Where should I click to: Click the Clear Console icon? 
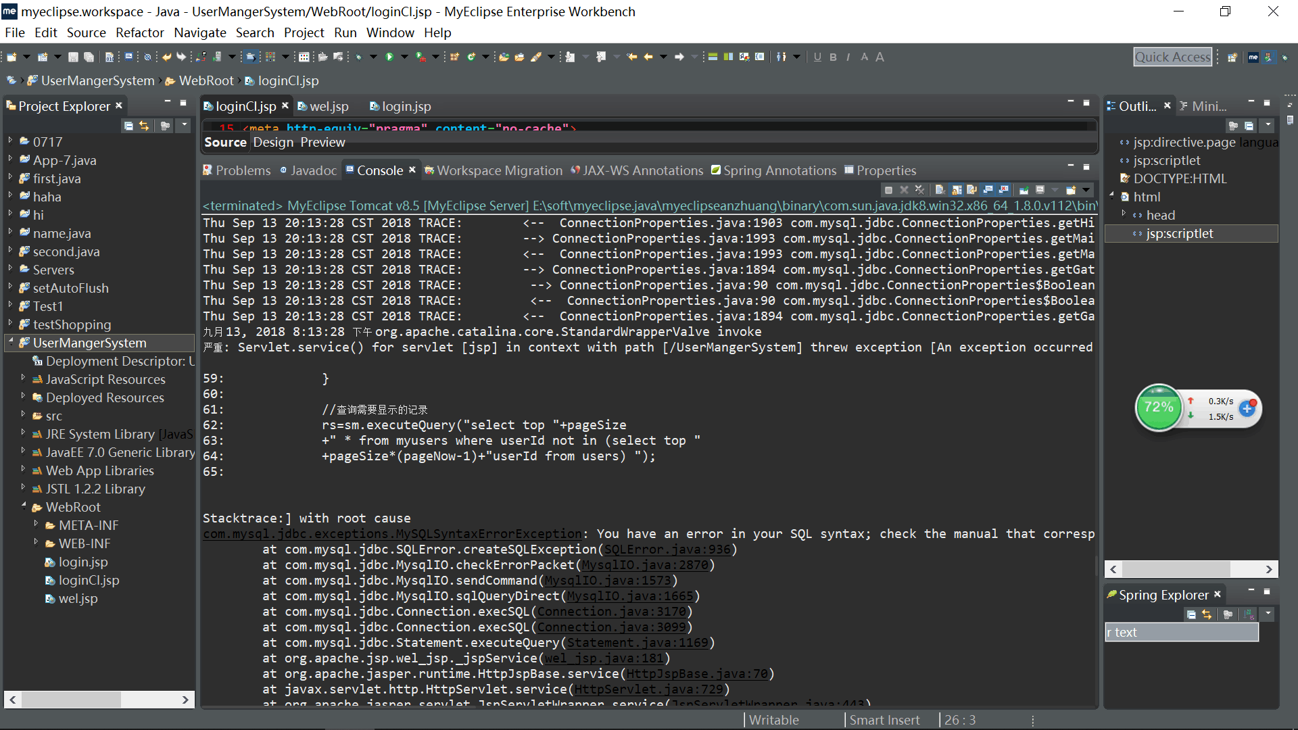click(940, 190)
